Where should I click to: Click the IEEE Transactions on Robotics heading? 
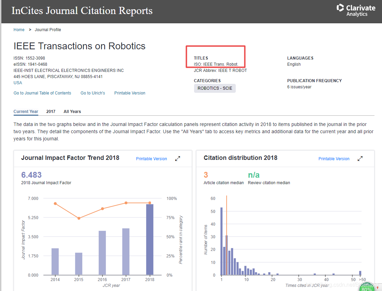(79, 46)
